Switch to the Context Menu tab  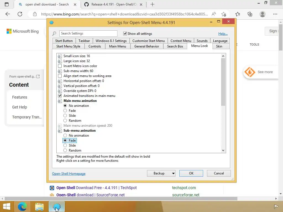[181, 41]
